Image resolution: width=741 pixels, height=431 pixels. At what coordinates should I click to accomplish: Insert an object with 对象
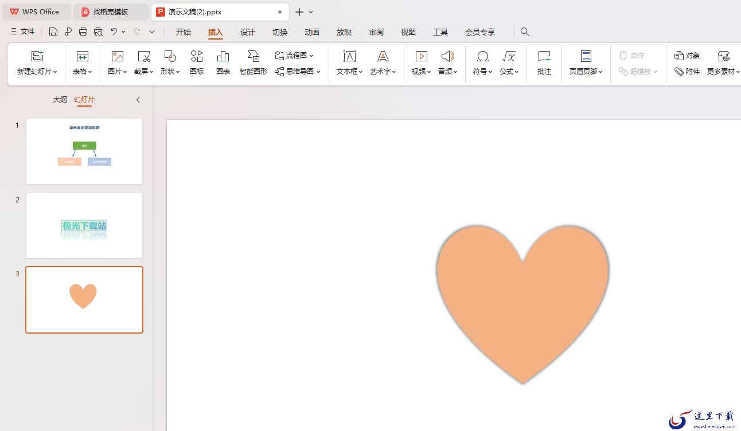[x=687, y=56]
